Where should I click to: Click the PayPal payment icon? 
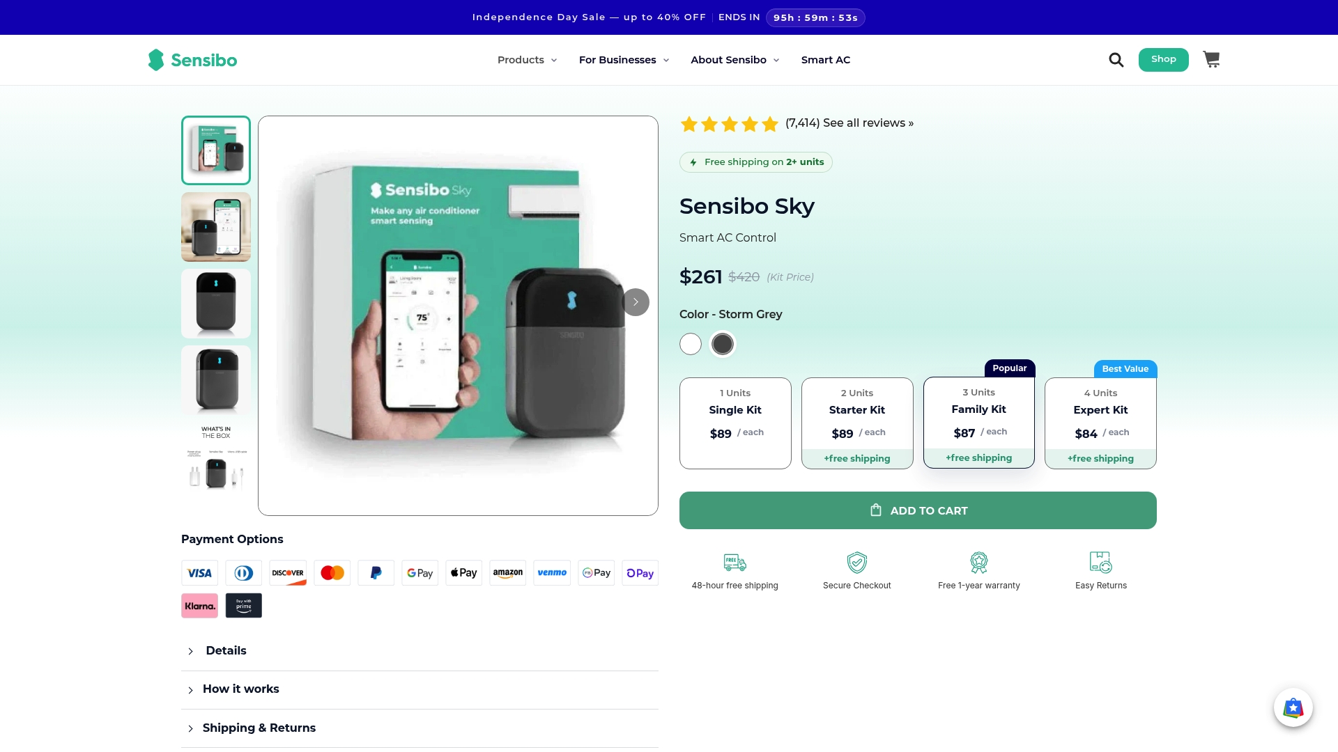(376, 573)
